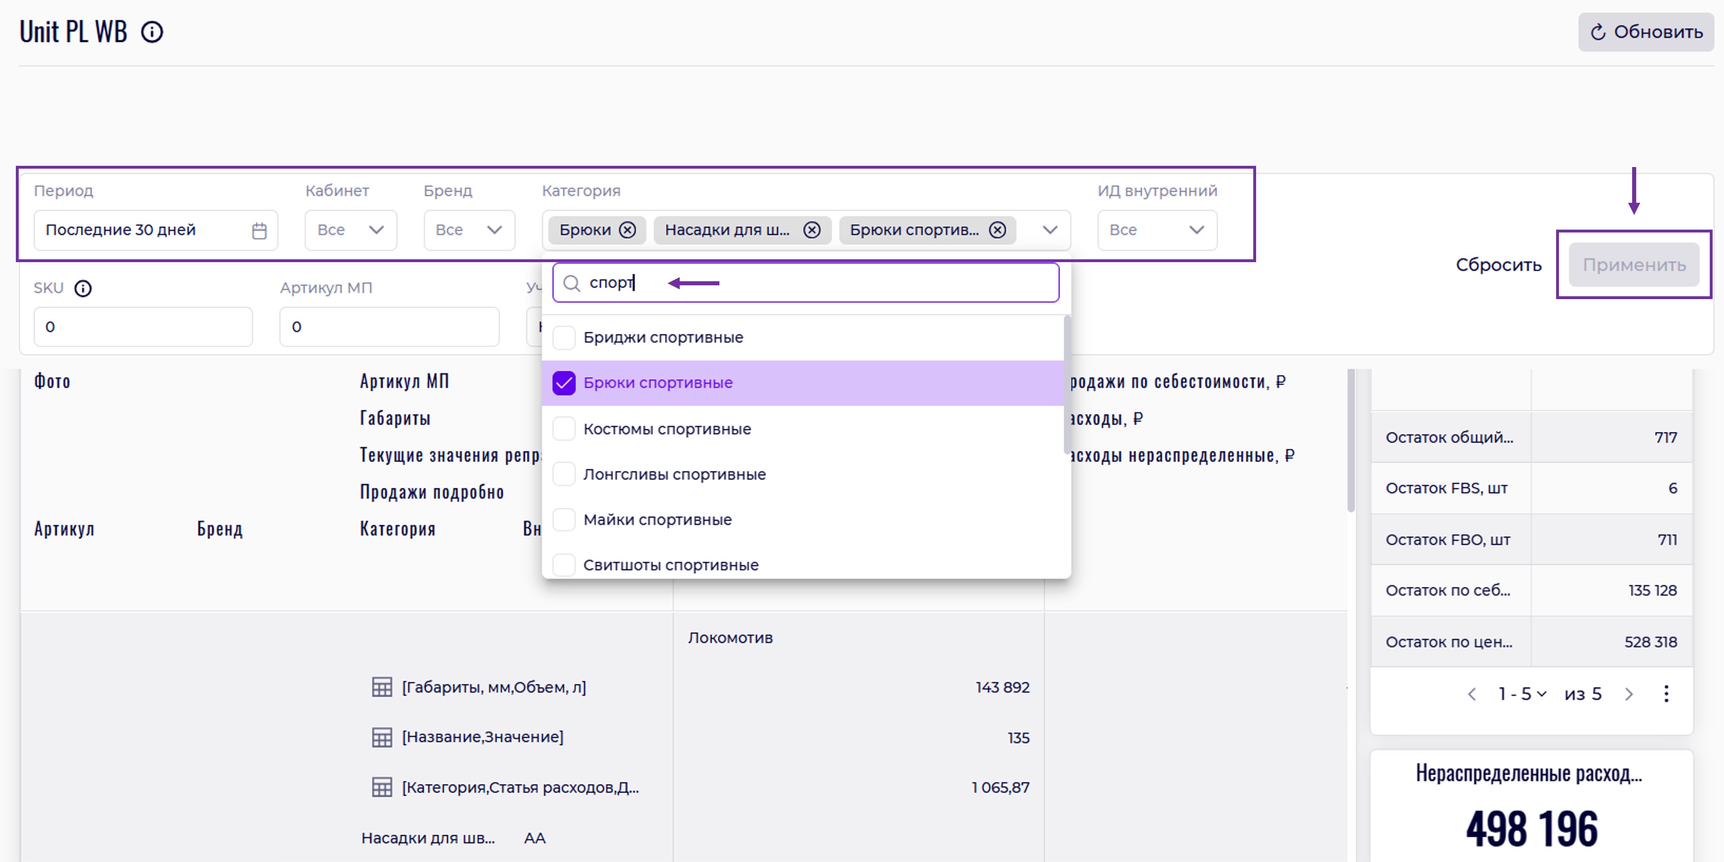
Task: Uncheck Брюки спортивные option
Action: point(564,383)
